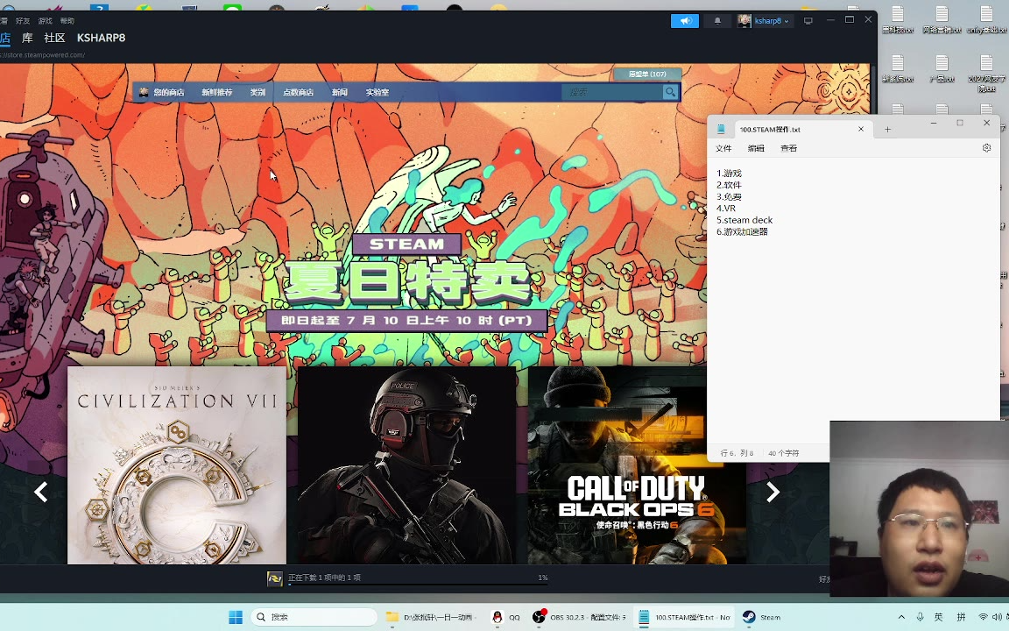Switch Steam to Big Picture mode icon
Screen dimensions: 1009x631
(x=808, y=21)
